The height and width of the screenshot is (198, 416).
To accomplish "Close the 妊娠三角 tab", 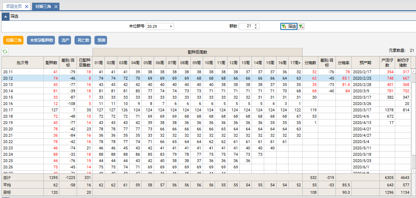I will coord(56,6).
